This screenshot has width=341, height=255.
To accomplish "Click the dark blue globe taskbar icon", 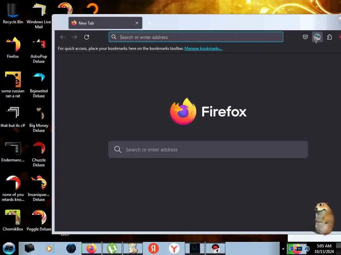I will pyautogui.click(x=71, y=248).
